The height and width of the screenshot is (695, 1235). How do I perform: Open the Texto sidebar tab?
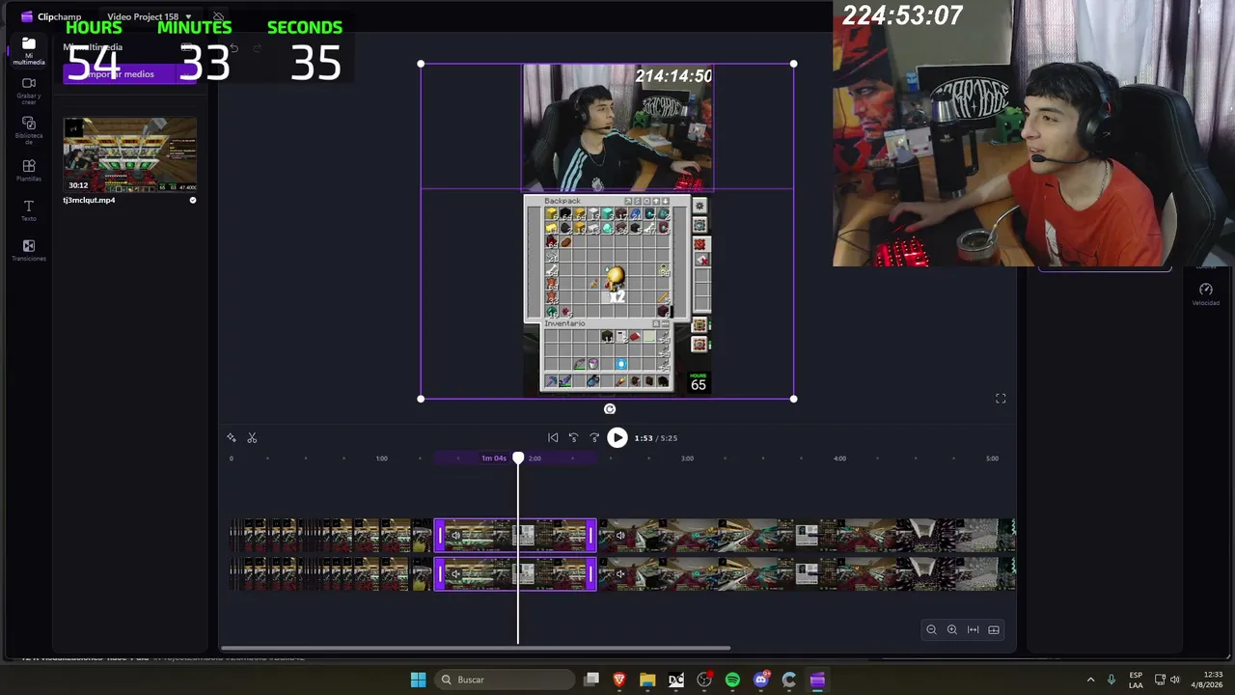coord(28,210)
